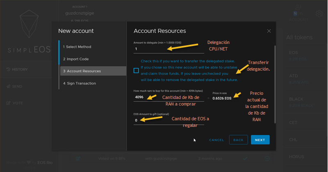Viewport: 328px width, 172px height.
Task: Click the All tokens heading
Action: [x=299, y=37]
